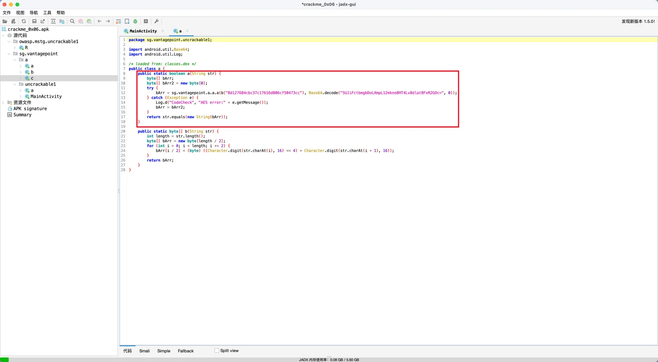
Task: Open APK signature in tree
Action: point(30,109)
